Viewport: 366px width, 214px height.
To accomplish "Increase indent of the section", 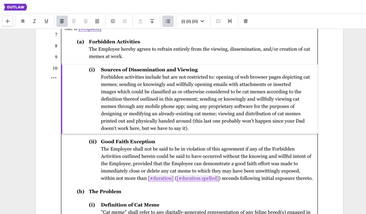I will click(125, 21).
